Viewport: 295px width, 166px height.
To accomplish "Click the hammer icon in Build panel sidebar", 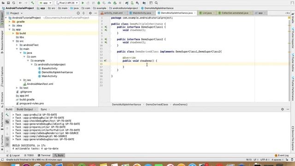I will tap(7, 115).
